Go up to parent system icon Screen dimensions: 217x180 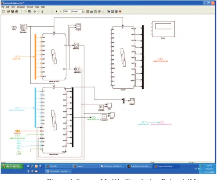tap(42, 11)
